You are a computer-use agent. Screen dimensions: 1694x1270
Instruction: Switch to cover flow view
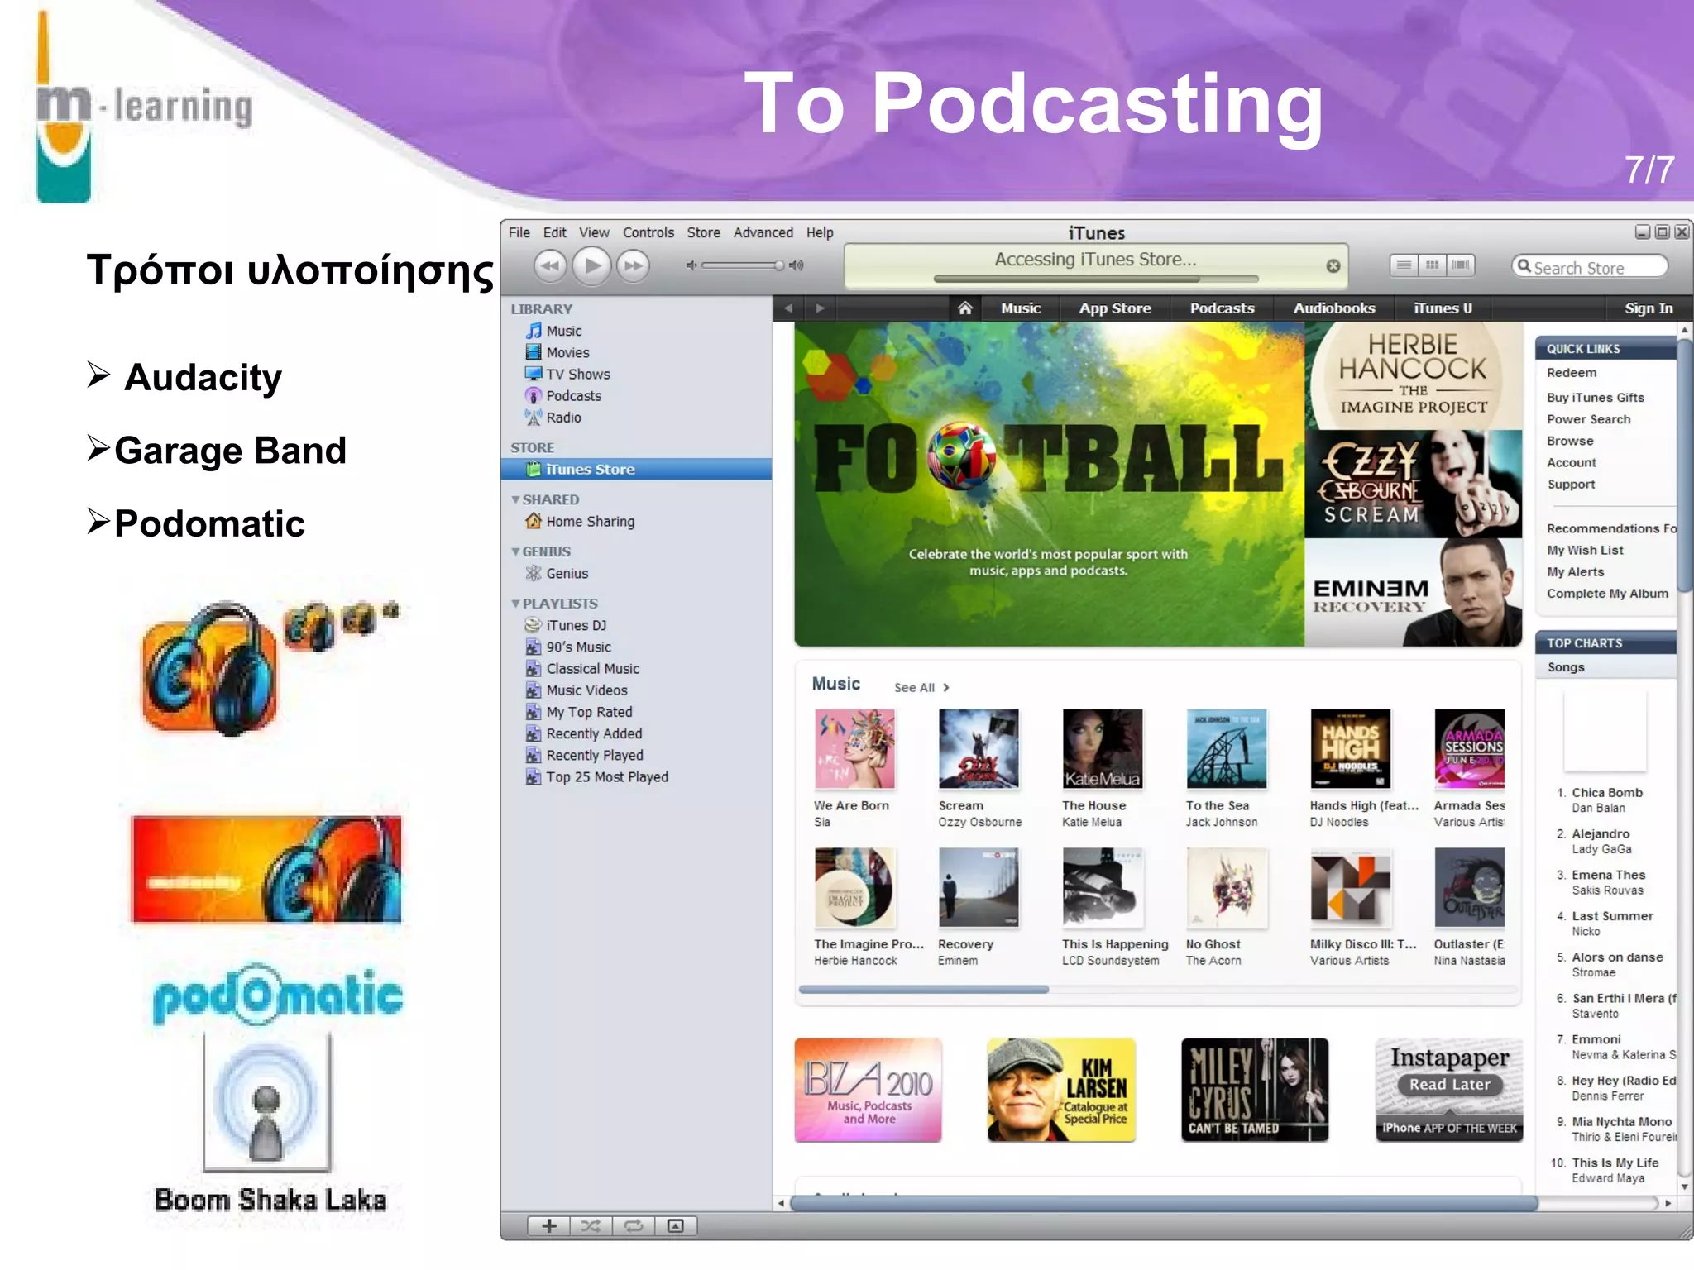(x=1461, y=265)
